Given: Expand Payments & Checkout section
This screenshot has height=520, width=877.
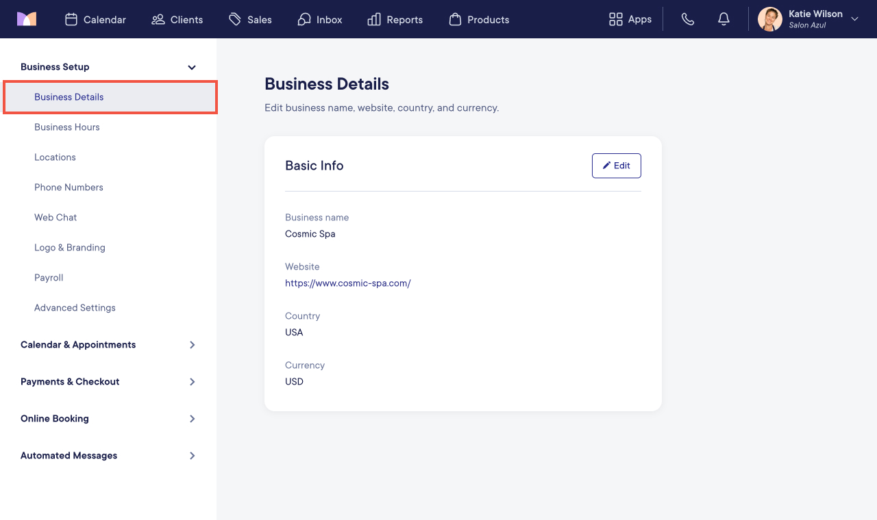Looking at the screenshot, I should [193, 382].
